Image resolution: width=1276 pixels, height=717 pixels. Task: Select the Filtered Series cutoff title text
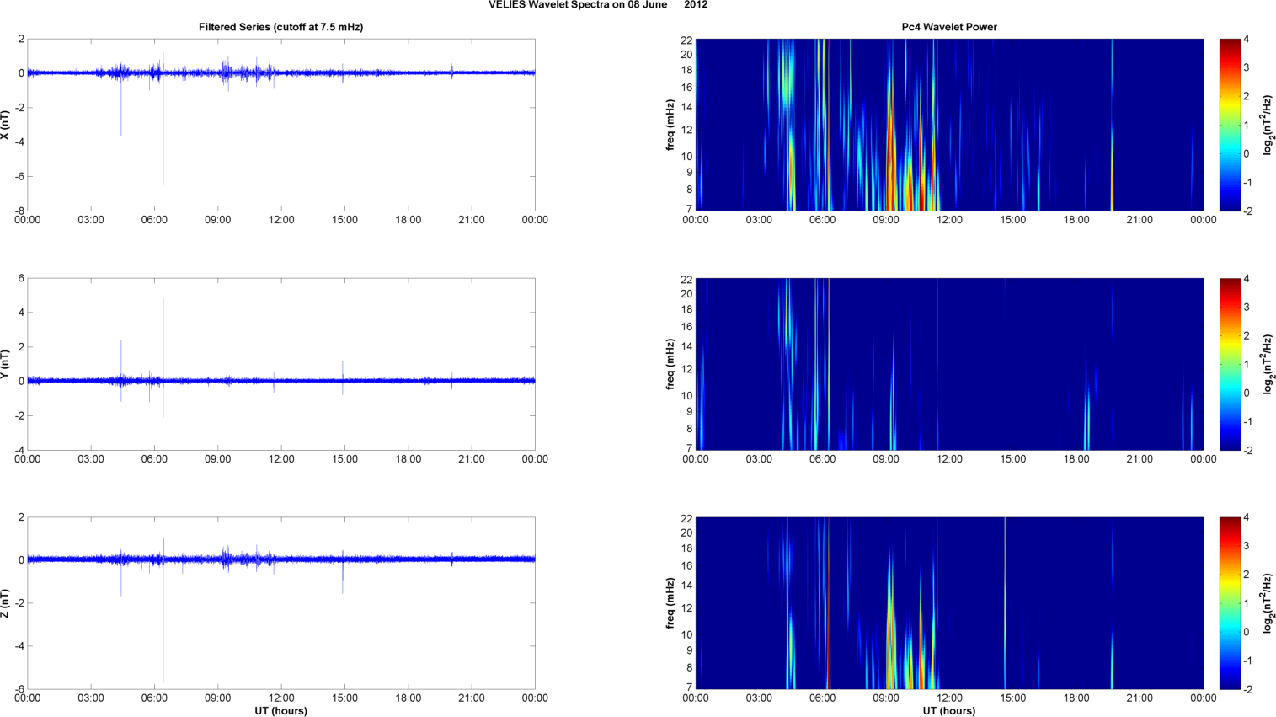click(x=280, y=27)
